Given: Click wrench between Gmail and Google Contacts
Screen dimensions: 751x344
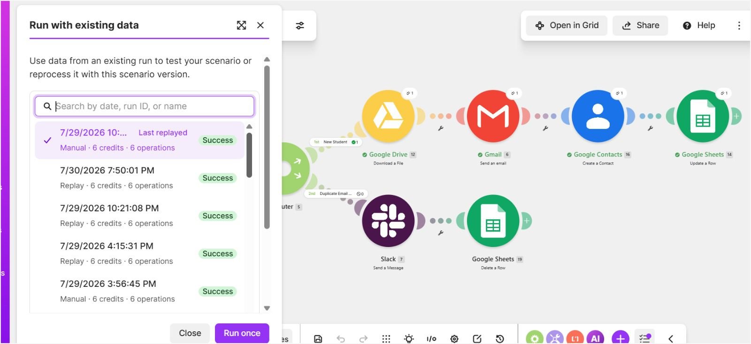Looking at the screenshot, I should (x=545, y=128).
